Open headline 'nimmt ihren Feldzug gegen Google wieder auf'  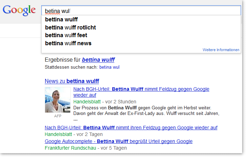click(131, 128)
